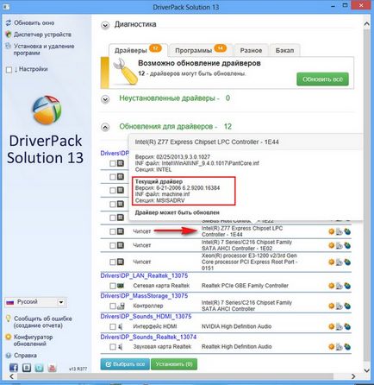
Task: Click the Twitter bird icon
Action: pos(40,368)
